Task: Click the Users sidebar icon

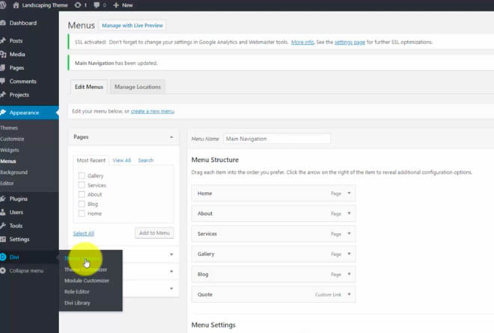Action: (3, 212)
